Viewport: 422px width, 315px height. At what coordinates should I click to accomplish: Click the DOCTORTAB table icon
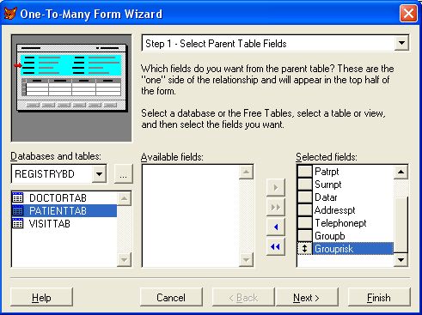click(18, 197)
